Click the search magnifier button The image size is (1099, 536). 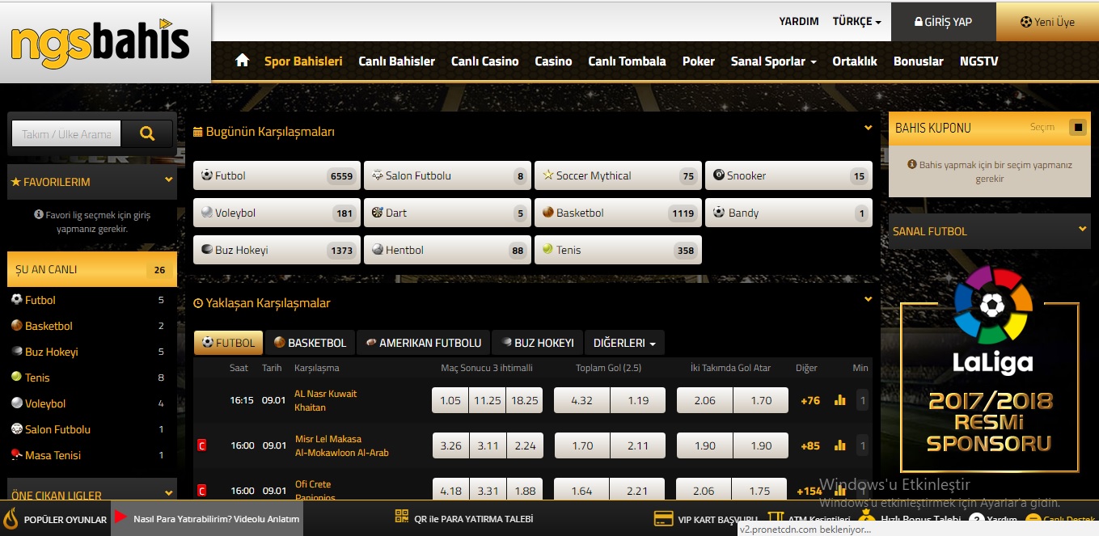click(x=147, y=134)
